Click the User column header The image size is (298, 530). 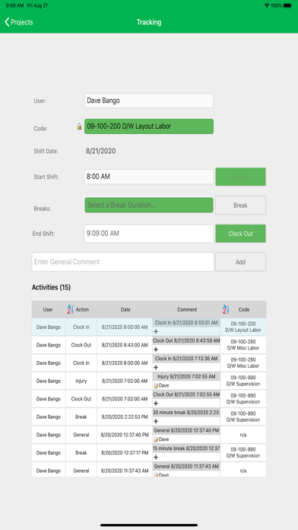tap(48, 310)
